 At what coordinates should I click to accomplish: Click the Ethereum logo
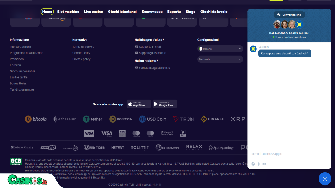pyautogui.click(x=65, y=119)
